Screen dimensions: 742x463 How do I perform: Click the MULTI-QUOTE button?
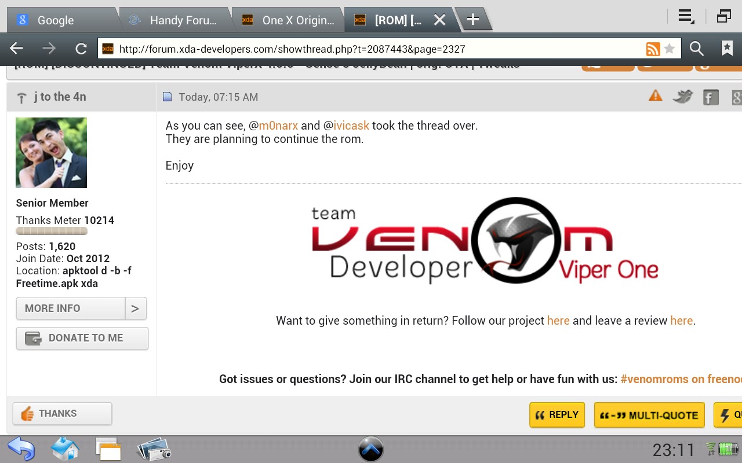tap(649, 415)
